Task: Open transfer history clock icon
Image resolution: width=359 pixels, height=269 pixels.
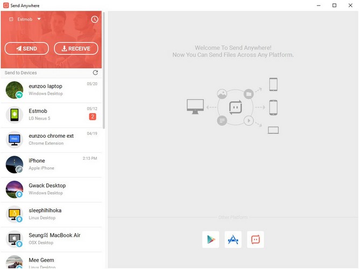Action: coord(95,19)
